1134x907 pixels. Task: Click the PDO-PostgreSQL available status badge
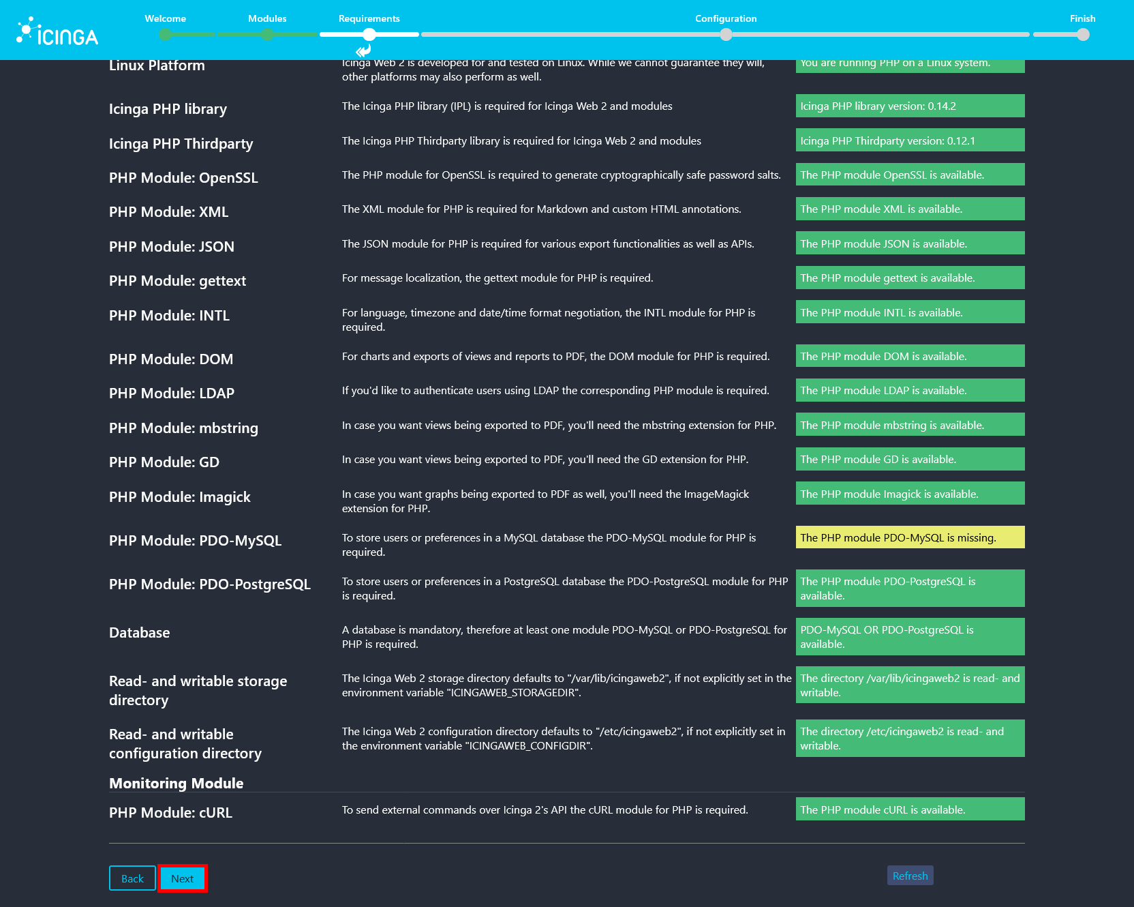[x=910, y=588]
